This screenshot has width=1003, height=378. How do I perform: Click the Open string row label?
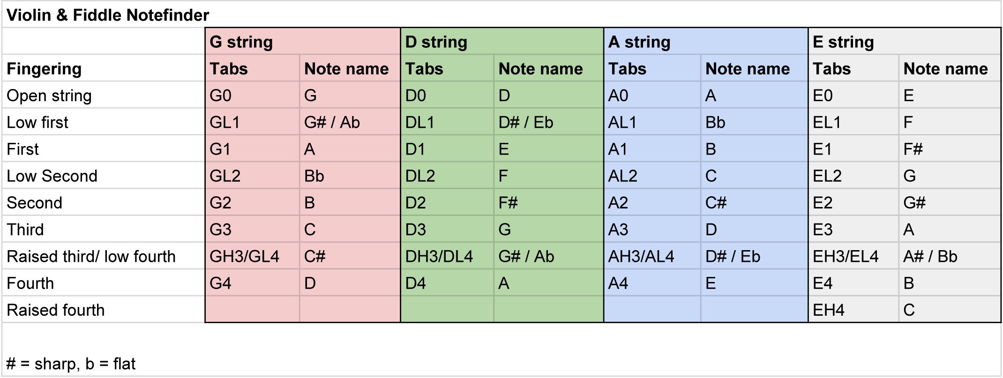104,96
